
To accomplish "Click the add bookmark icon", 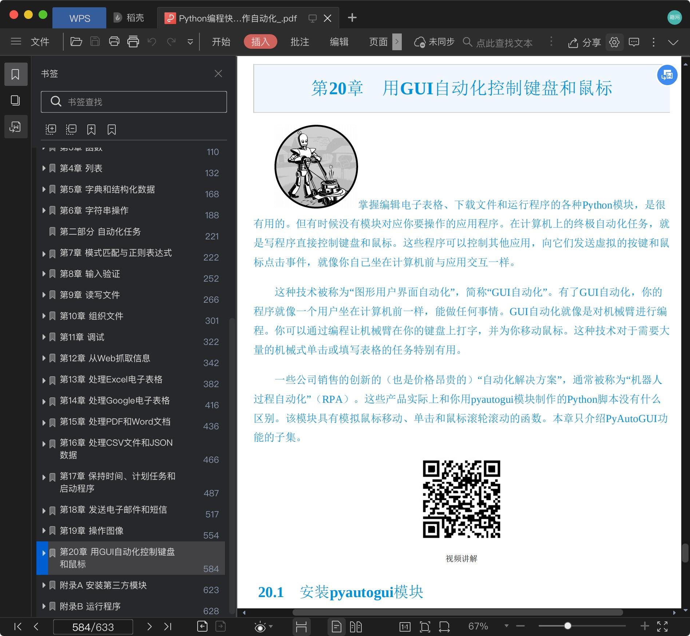I will tap(91, 130).
